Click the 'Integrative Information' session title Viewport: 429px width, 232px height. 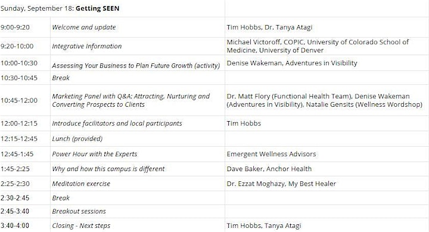(x=87, y=47)
